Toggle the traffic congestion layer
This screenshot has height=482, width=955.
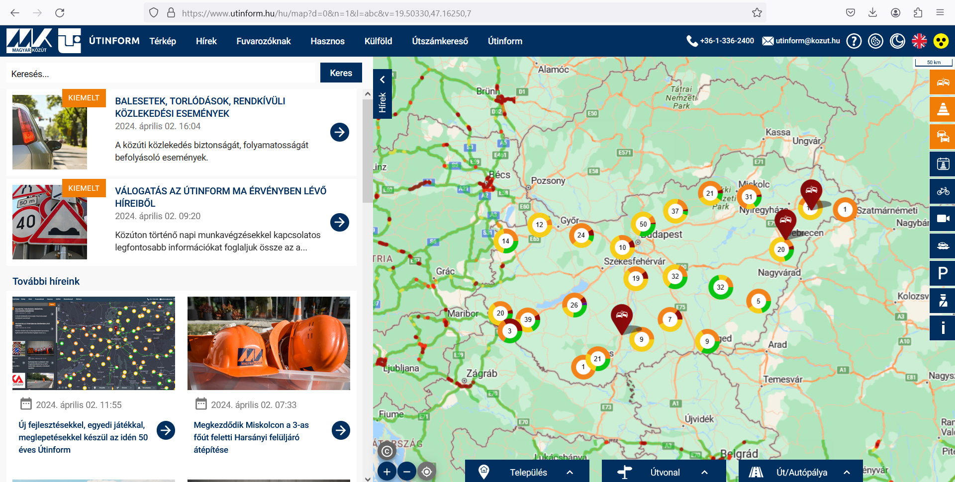click(943, 137)
